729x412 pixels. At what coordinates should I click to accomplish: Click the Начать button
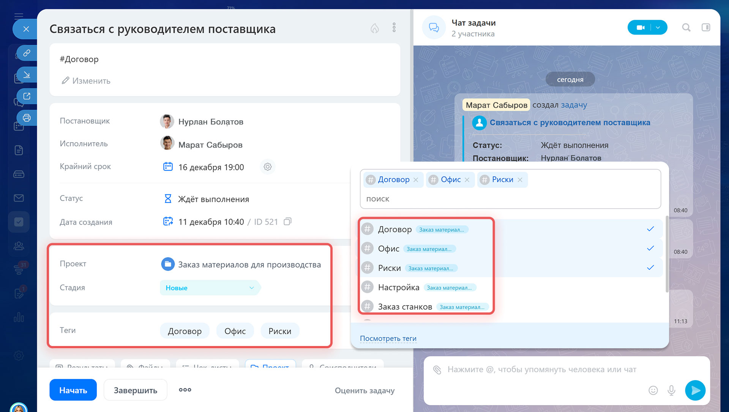(73, 390)
